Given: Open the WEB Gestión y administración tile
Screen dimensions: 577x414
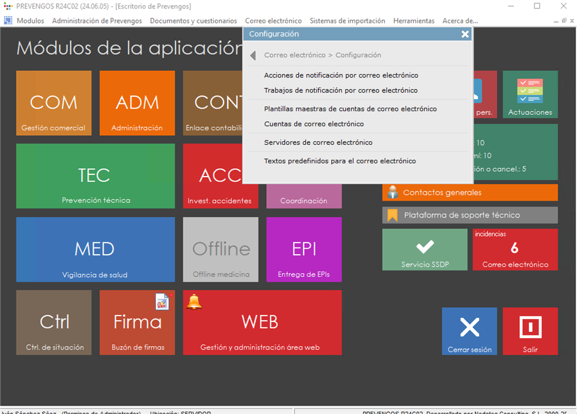Looking at the screenshot, I should [x=261, y=323].
